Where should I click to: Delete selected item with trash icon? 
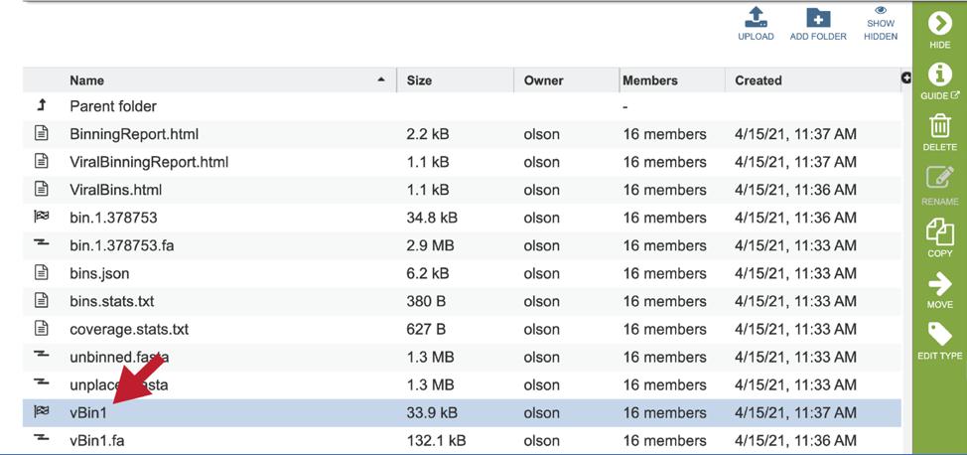point(939,126)
